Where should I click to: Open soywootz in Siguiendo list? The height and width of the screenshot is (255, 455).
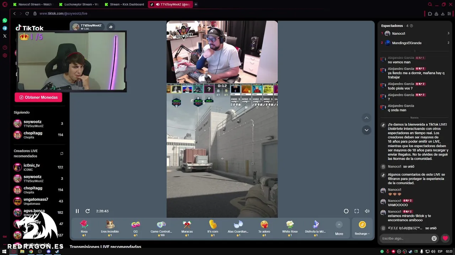(38, 124)
